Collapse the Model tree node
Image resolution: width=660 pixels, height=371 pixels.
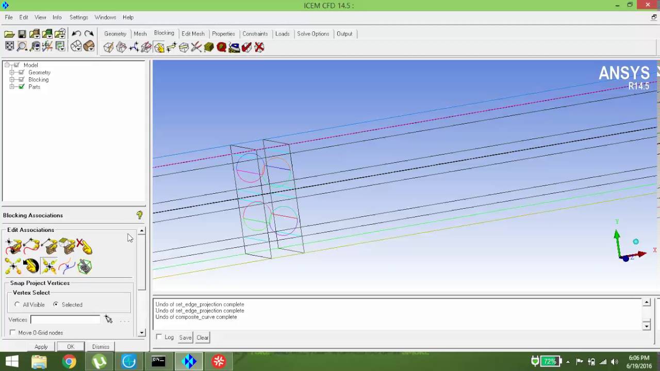click(7, 65)
